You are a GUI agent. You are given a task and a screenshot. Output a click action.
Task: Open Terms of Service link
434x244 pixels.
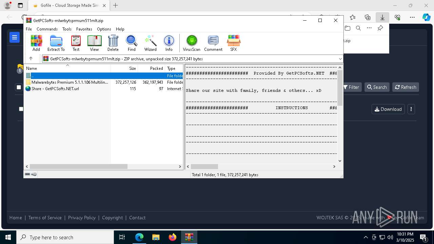point(45,218)
